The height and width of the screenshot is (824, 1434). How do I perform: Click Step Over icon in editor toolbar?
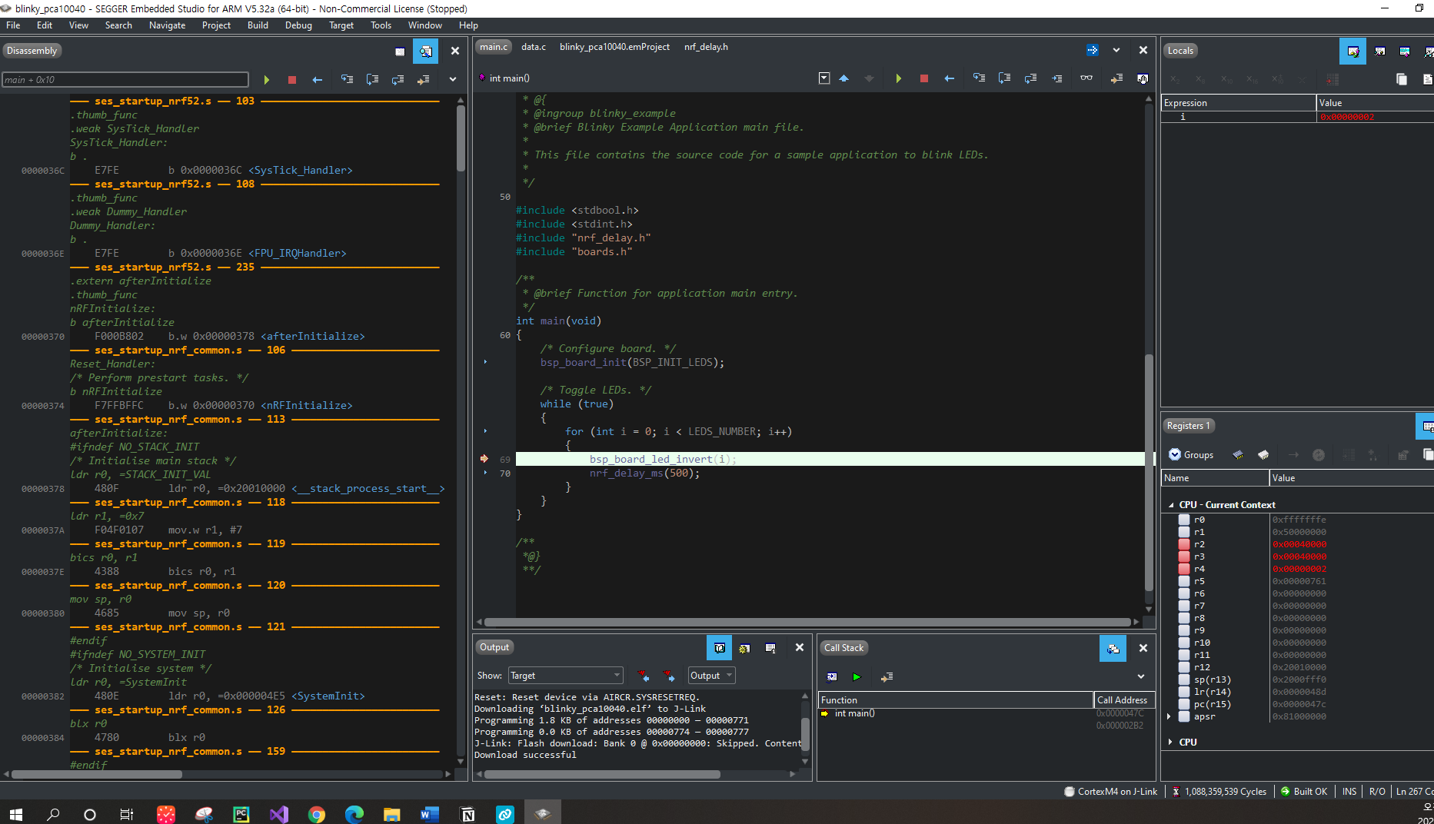tap(1004, 78)
